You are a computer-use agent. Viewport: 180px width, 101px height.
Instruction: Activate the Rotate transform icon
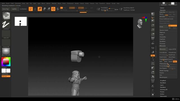49,9
